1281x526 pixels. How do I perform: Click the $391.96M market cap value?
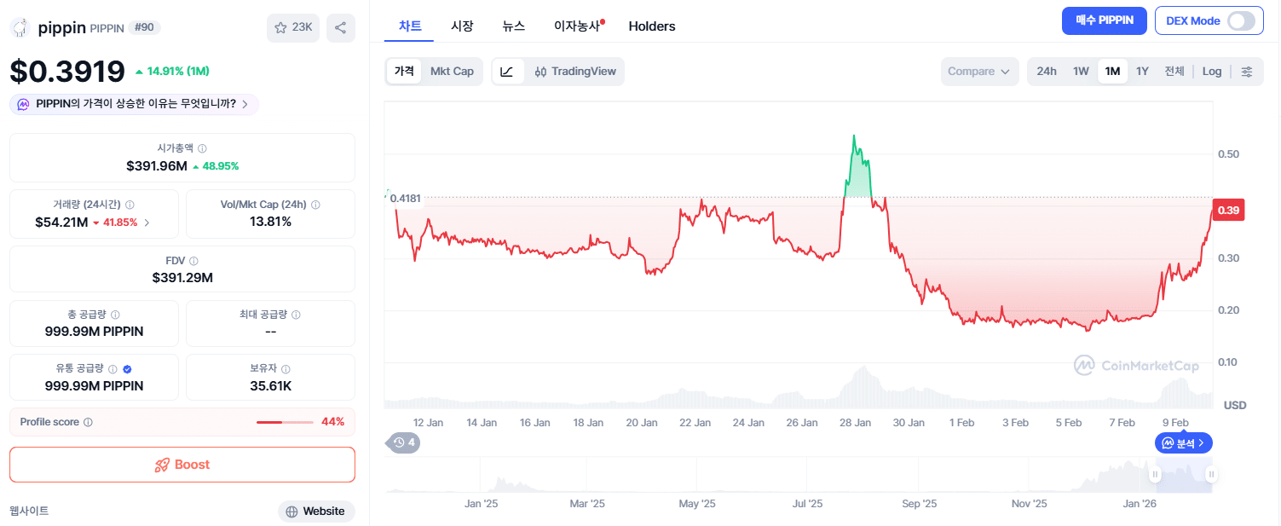[x=157, y=165]
